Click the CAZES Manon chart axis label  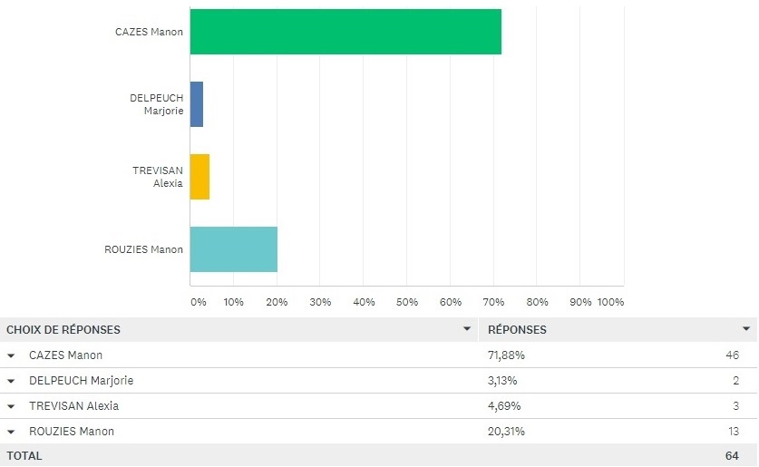click(x=149, y=32)
